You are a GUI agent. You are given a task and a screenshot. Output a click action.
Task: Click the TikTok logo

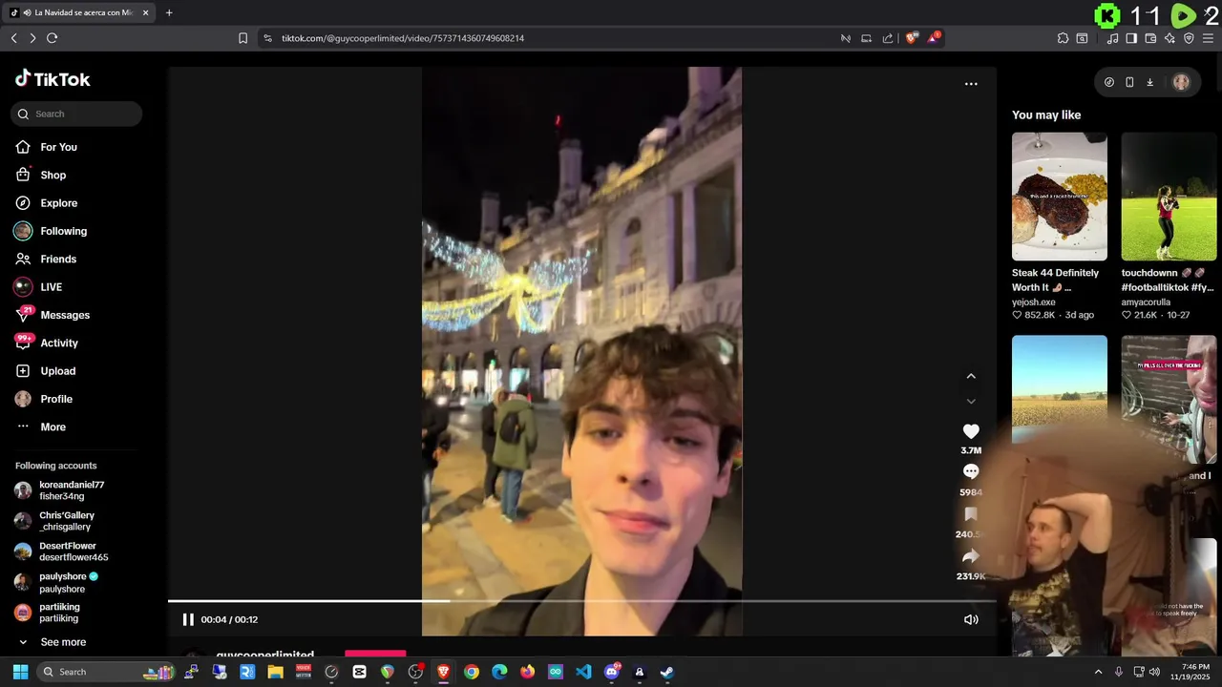53,79
